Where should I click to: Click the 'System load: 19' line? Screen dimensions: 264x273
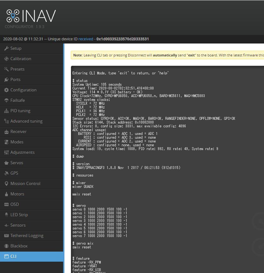[145, 149]
